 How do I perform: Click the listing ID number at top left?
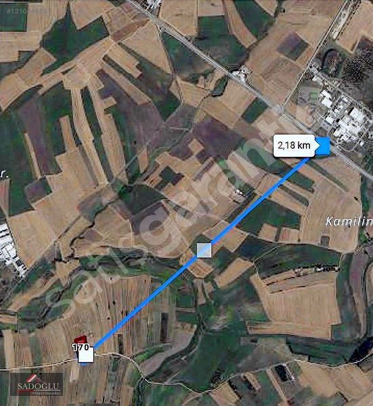pos(27,11)
